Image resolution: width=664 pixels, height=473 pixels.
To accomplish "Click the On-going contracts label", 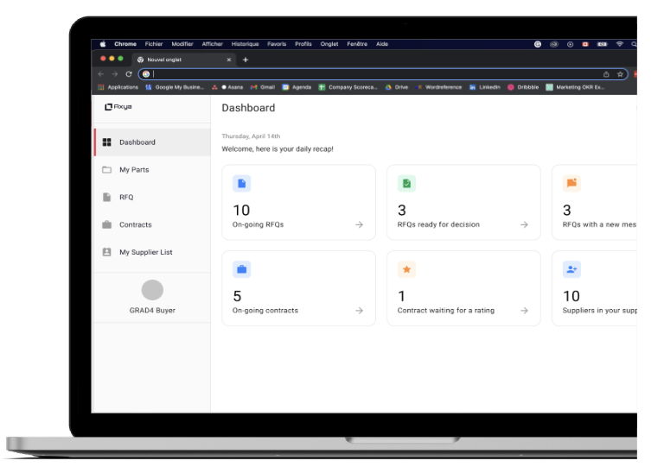I will pos(265,310).
